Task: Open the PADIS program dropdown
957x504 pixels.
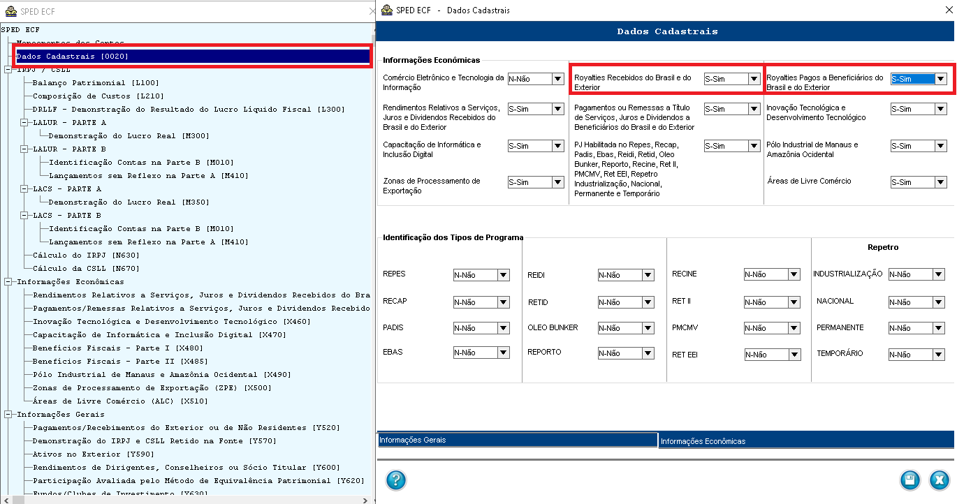Action: coord(504,328)
